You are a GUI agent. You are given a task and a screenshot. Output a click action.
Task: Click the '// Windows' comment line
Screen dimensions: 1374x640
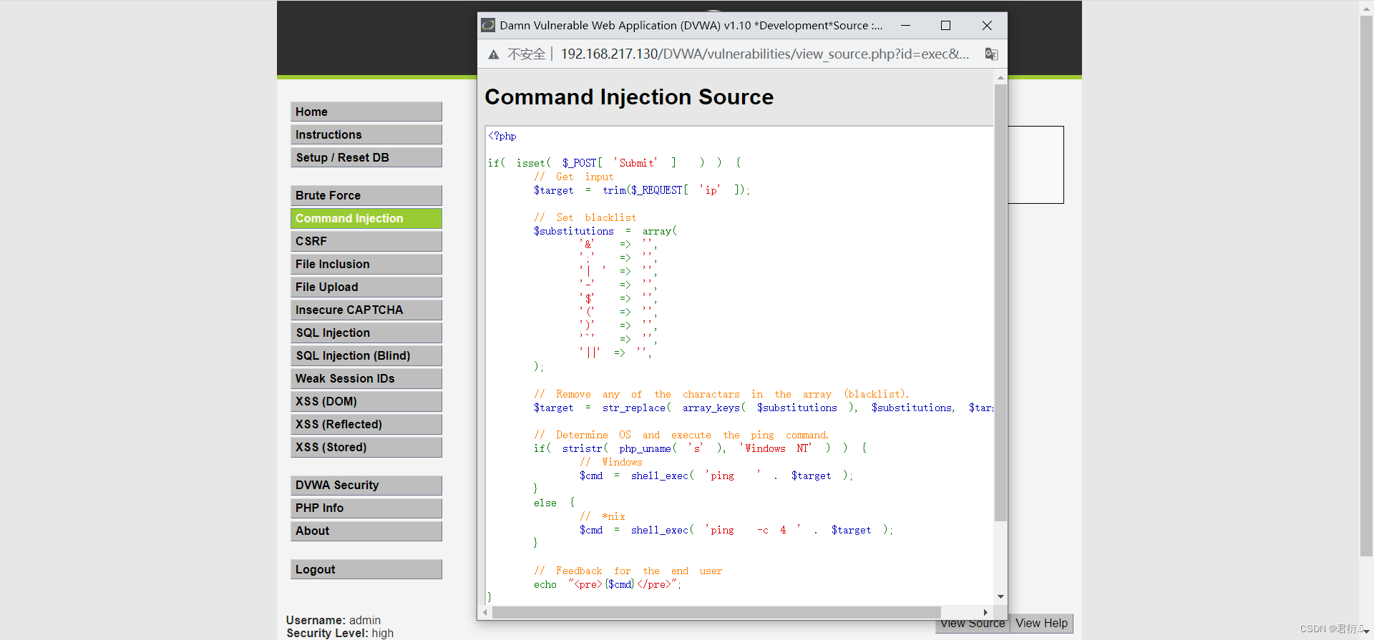pyautogui.click(x=610, y=462)
